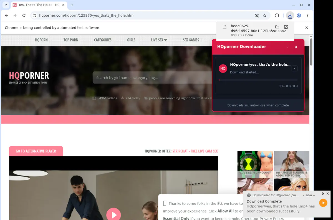This screenshot has height=220, width=333.
Task: Open downloaded file in new window icon
Action: [x=286, y=27]
